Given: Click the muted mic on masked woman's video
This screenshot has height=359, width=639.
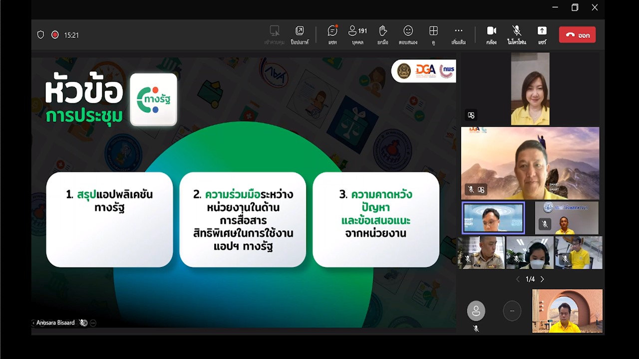Looking at the screenshot, I should point(517,259).
